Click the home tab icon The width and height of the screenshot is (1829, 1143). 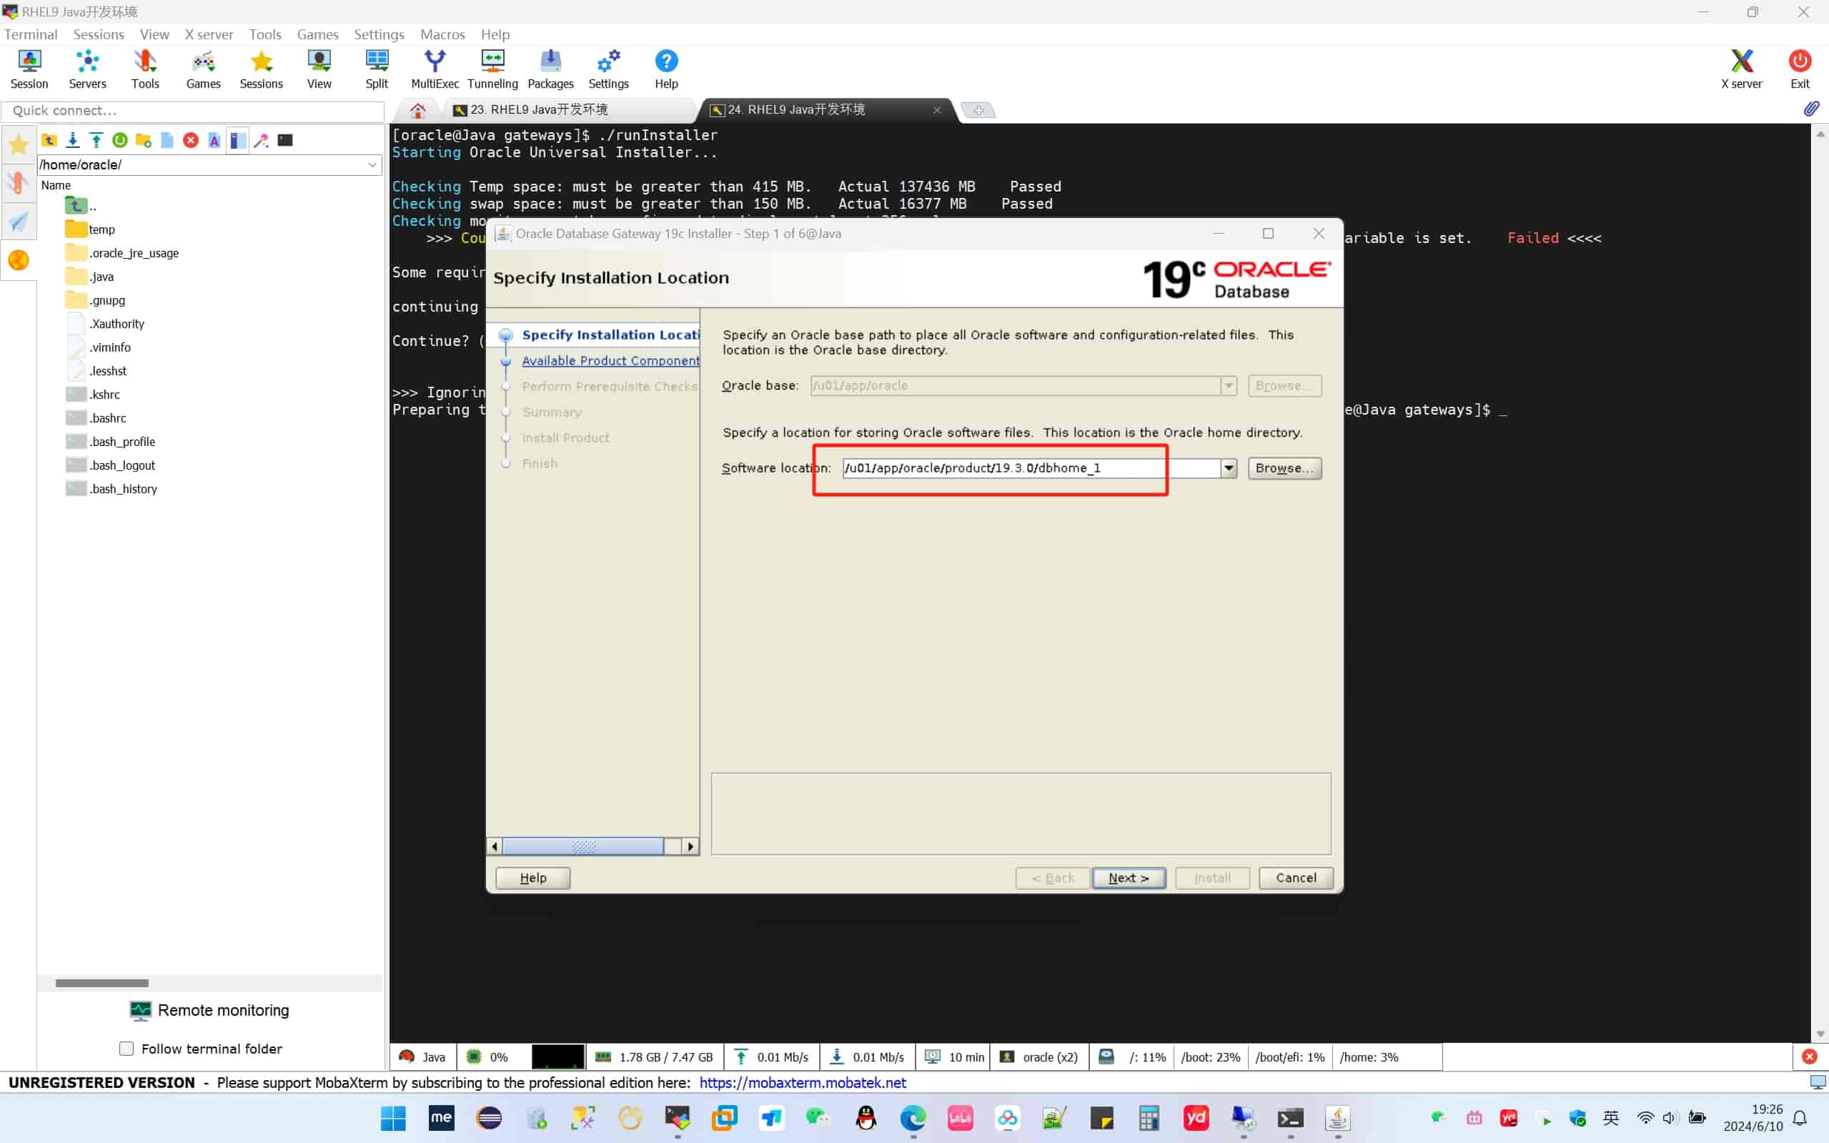pos(417,110)
